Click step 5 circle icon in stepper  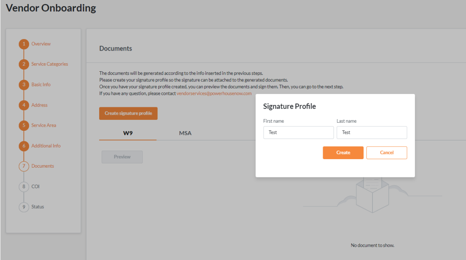click(x=24, y=126)
